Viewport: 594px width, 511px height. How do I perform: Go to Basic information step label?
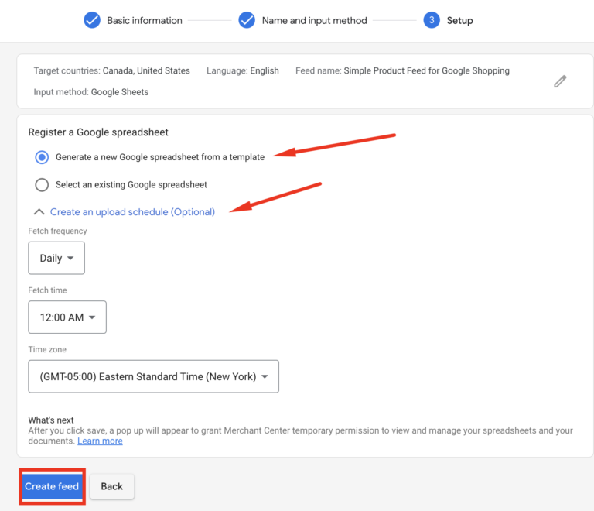[145, 20]
